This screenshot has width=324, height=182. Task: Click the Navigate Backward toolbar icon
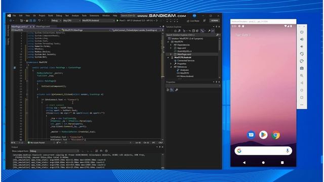pos(11,21)
